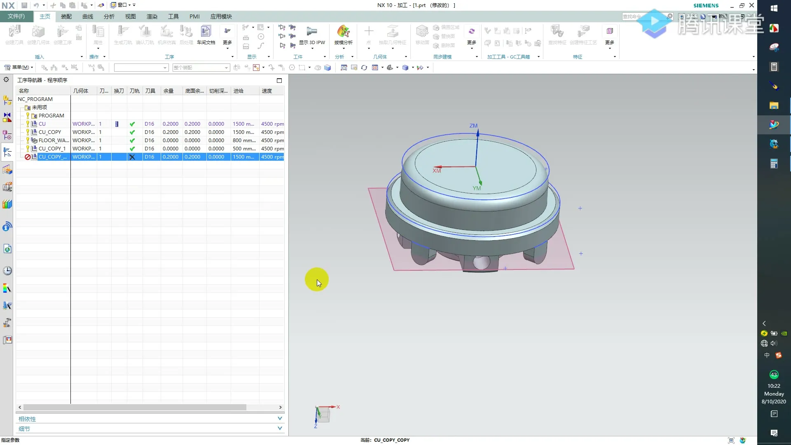Screen dimensions: 791x445
Task: Switch to the 分析 ribbon tab
Action: [x=109, y=16]
